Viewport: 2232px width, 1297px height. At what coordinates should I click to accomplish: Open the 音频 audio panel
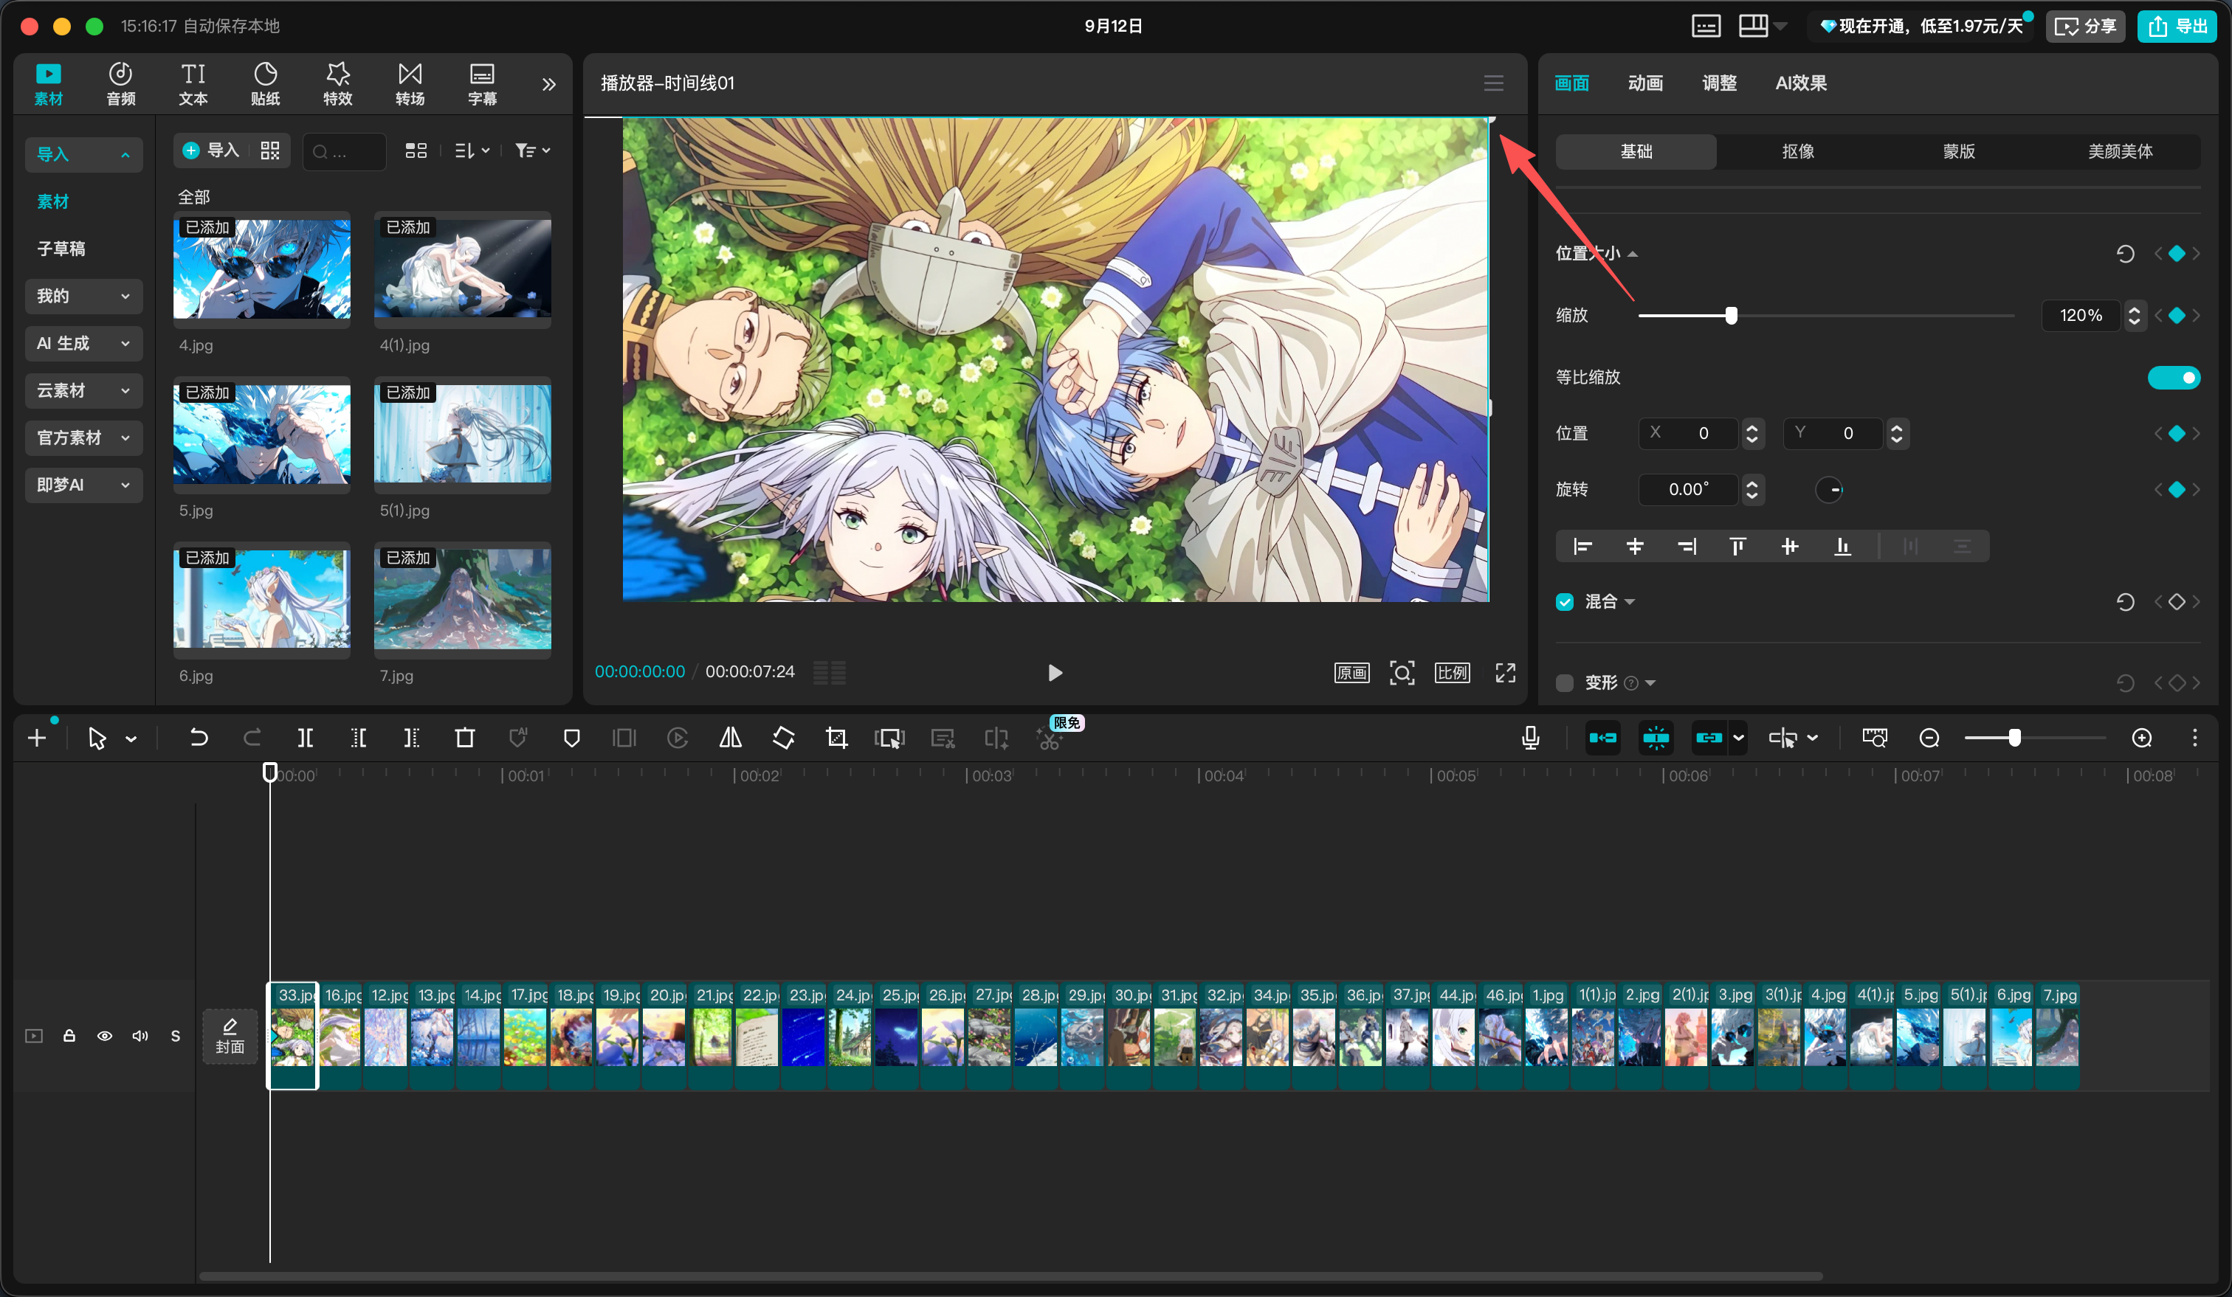[x=120, y=84]
